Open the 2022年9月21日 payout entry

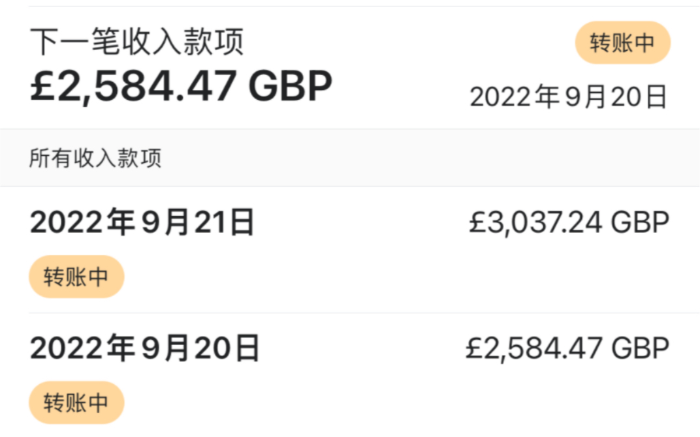pyautogui.click(x=142, y=222)
